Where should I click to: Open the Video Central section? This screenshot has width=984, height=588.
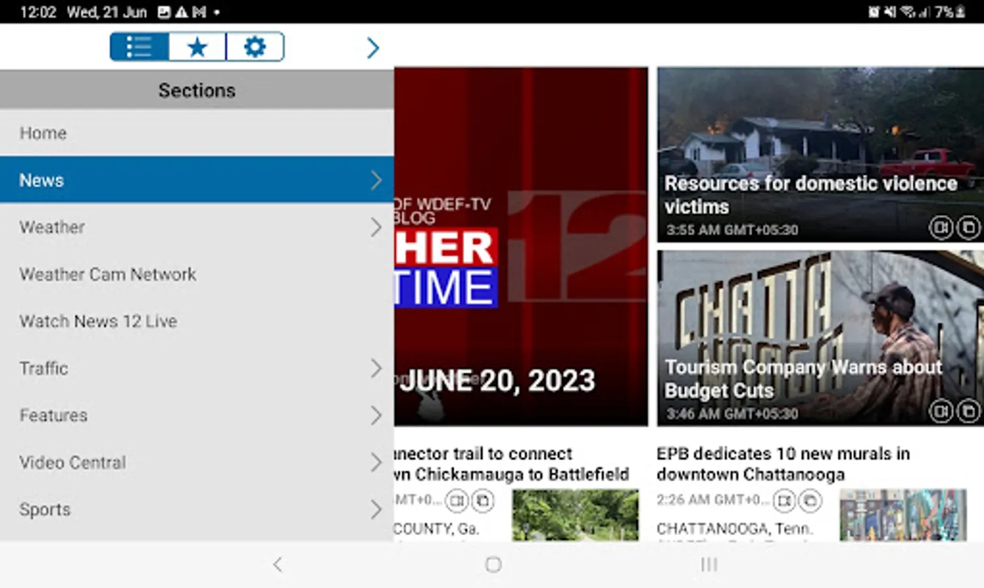(x=197, y=462)
